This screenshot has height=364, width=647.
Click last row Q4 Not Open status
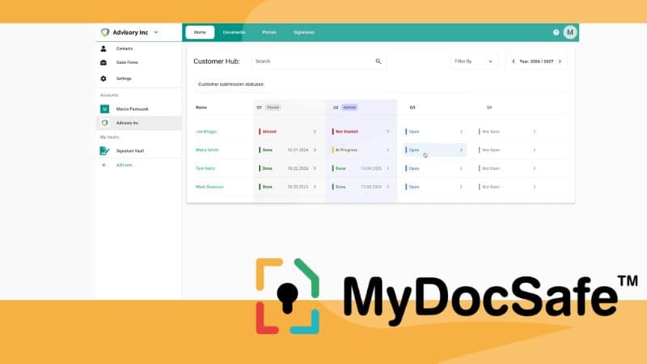tap(491, 187)
